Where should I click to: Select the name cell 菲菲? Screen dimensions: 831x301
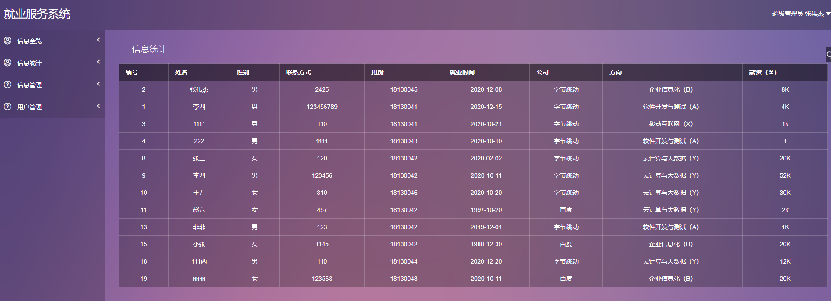(x=199, y=227)
